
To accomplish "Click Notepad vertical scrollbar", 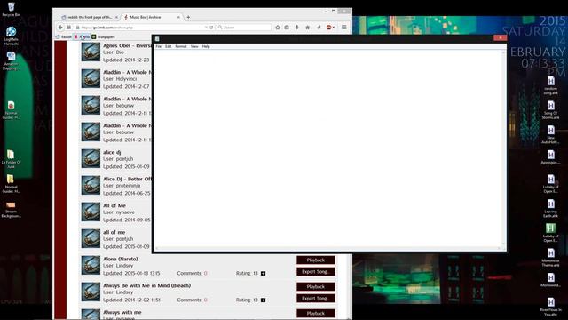I will (x=503, y=148).
